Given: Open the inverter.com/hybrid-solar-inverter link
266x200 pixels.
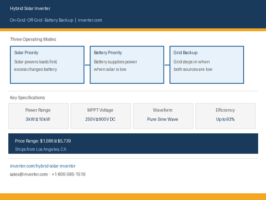Looking at the screenshot, I should [x=43, y=166].
